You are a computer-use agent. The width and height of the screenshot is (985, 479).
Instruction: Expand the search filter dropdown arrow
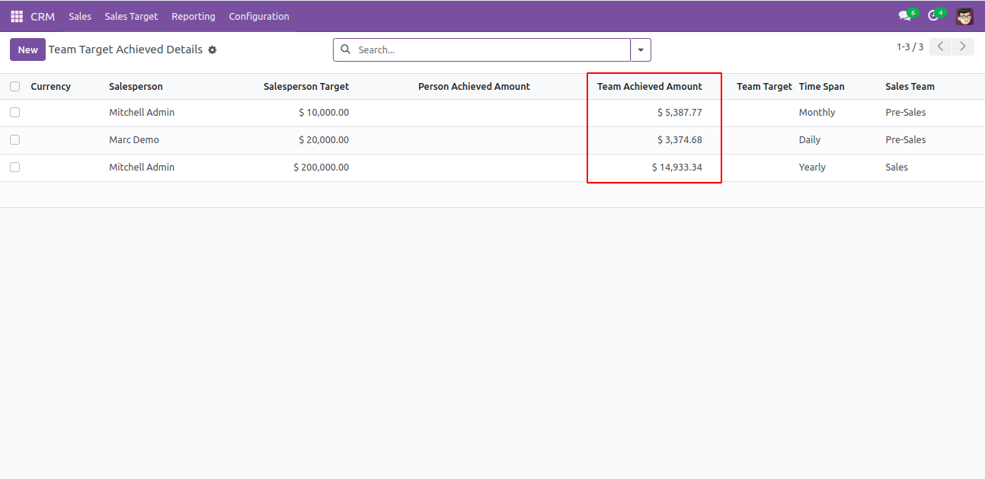[641, 50]
